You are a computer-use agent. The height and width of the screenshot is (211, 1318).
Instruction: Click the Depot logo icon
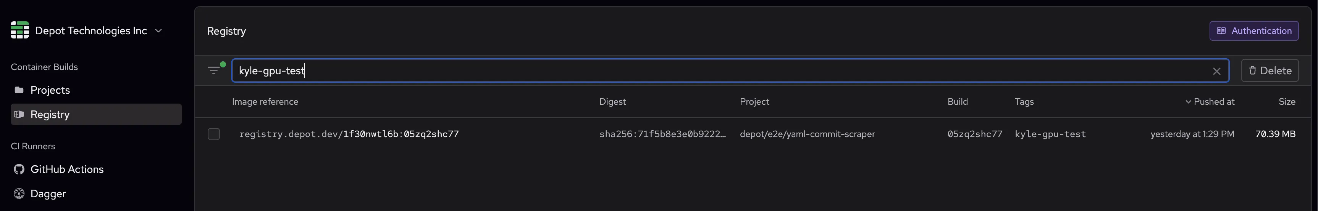coord(19,30)
